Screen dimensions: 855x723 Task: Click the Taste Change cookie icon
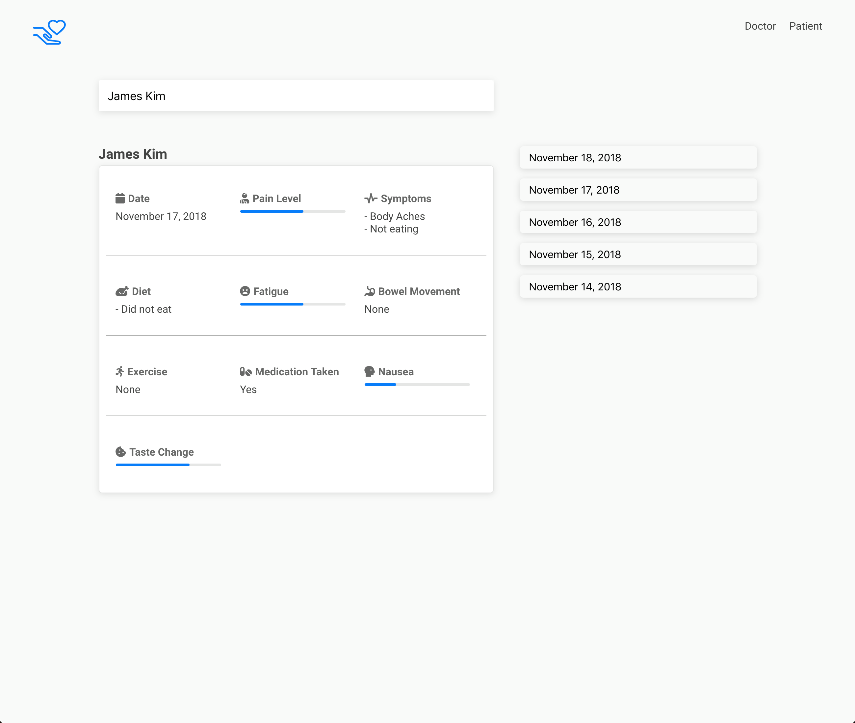pos(120,452)
